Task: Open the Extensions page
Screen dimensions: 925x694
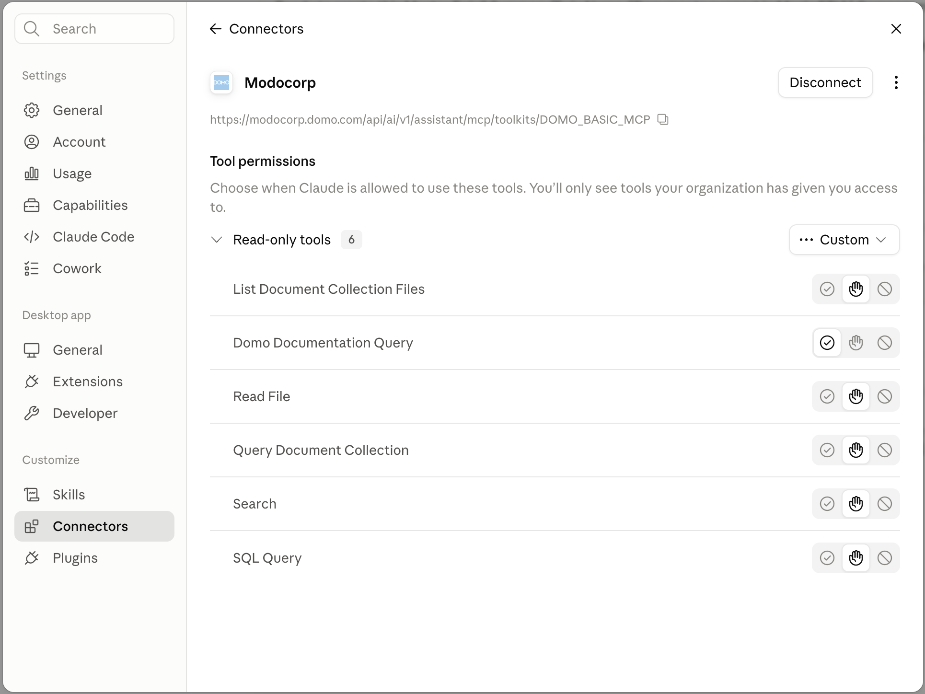Action: pos(94,382)
